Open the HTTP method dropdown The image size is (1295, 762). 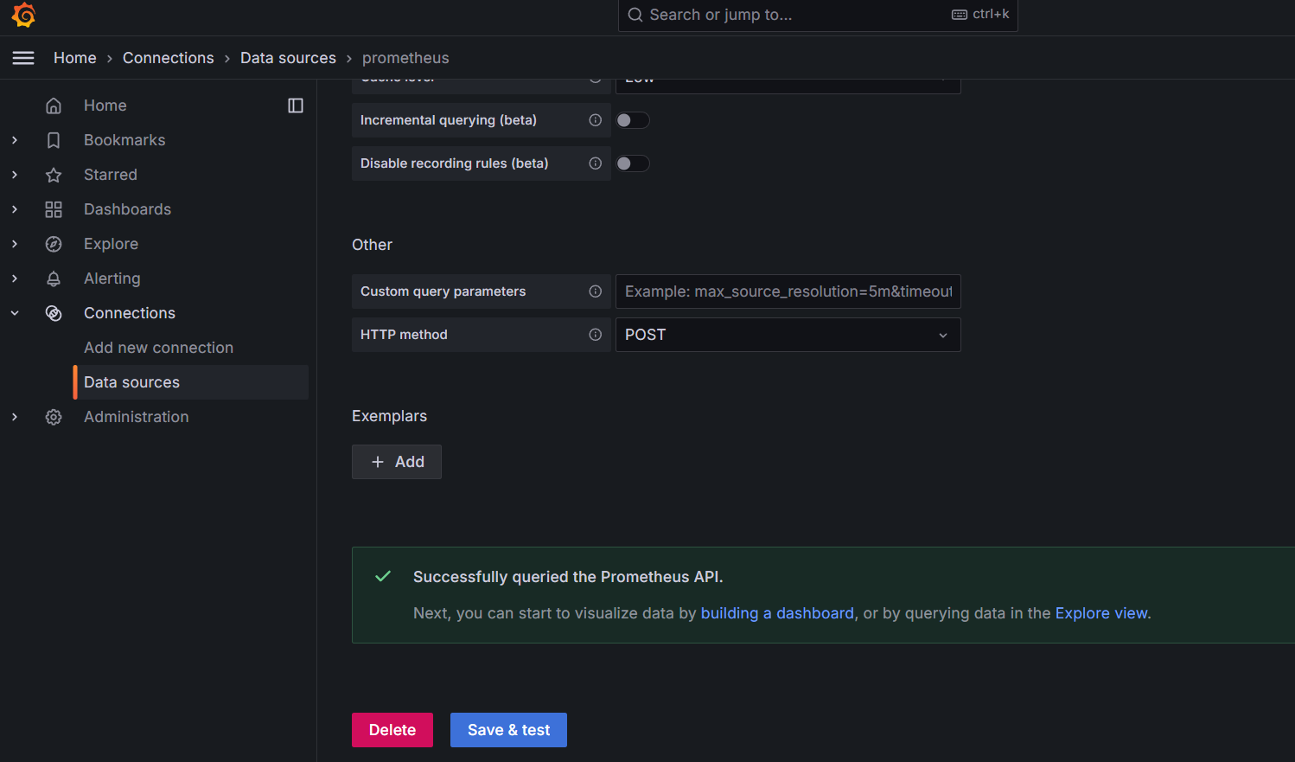point(787,335)
